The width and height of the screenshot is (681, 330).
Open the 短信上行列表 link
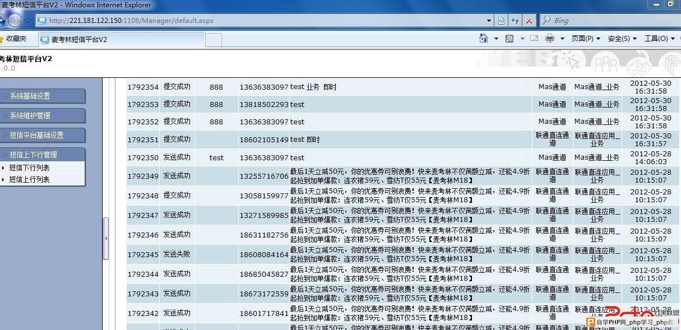click(x=29, y=179)
